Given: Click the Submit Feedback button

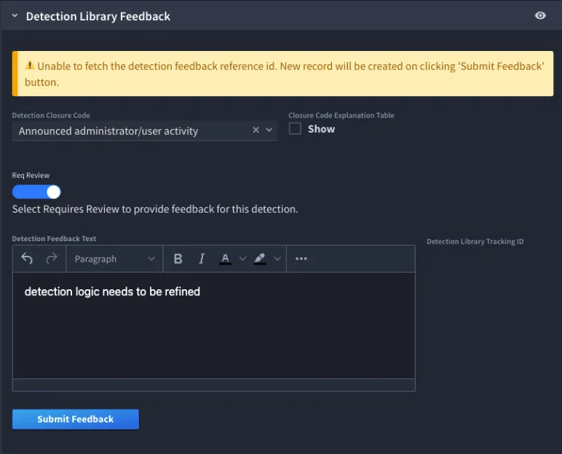Looking at the screenshot, I should pos(76,419).
